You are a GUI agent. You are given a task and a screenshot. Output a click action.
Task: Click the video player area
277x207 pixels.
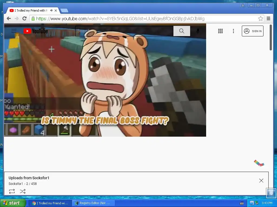tap(105, 80)
